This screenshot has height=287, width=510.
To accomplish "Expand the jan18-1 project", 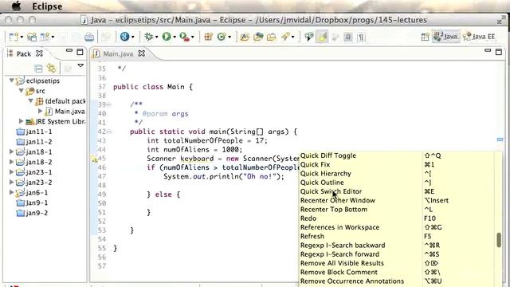I will (x=11, y=151).
